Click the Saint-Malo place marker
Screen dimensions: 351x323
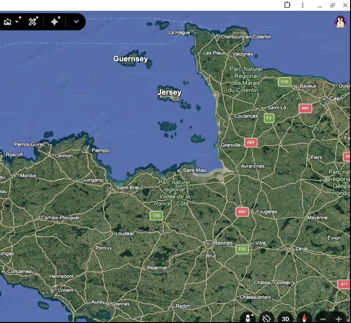pos(178,170)
